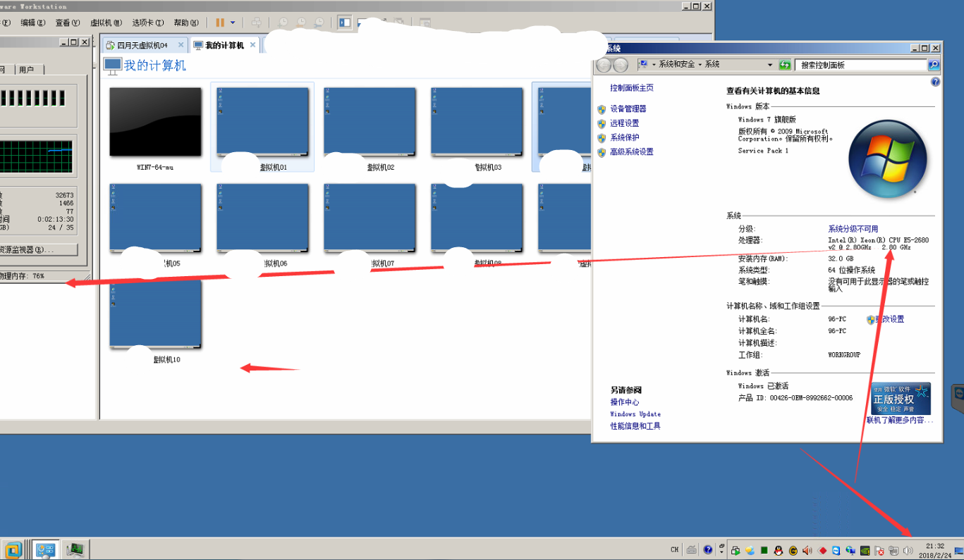Open the 选项卡(T) menu
The height and width of the screenshot is (560, 964).
148,23
